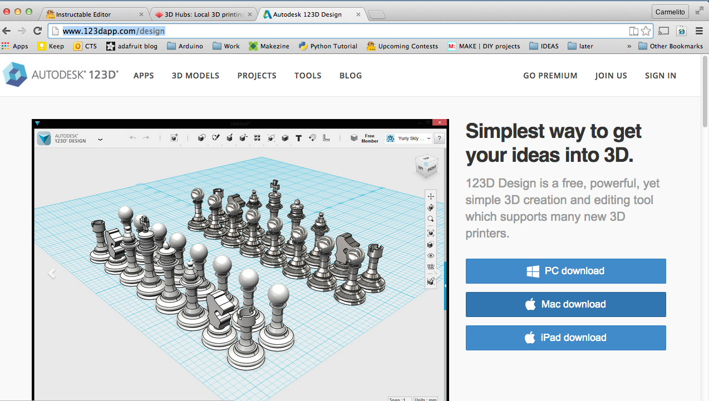Click the Redo arrow in 123D Design preview
The width and height of the screenshot is (709, 401).
[146, 138]
